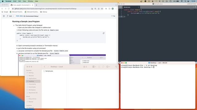Click the browser address bar URL
Screen dimensions: 197x110
point(45,9)
